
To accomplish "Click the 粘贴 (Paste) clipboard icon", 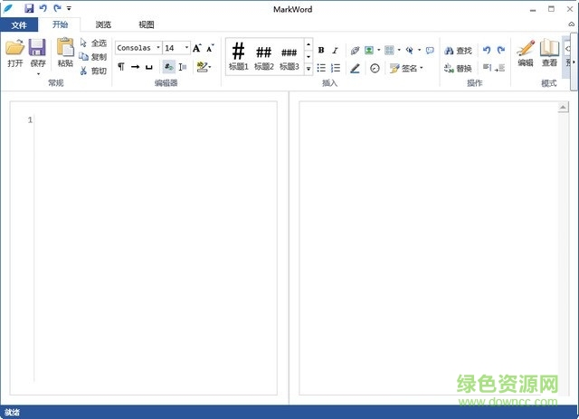I will coord(65,49).
